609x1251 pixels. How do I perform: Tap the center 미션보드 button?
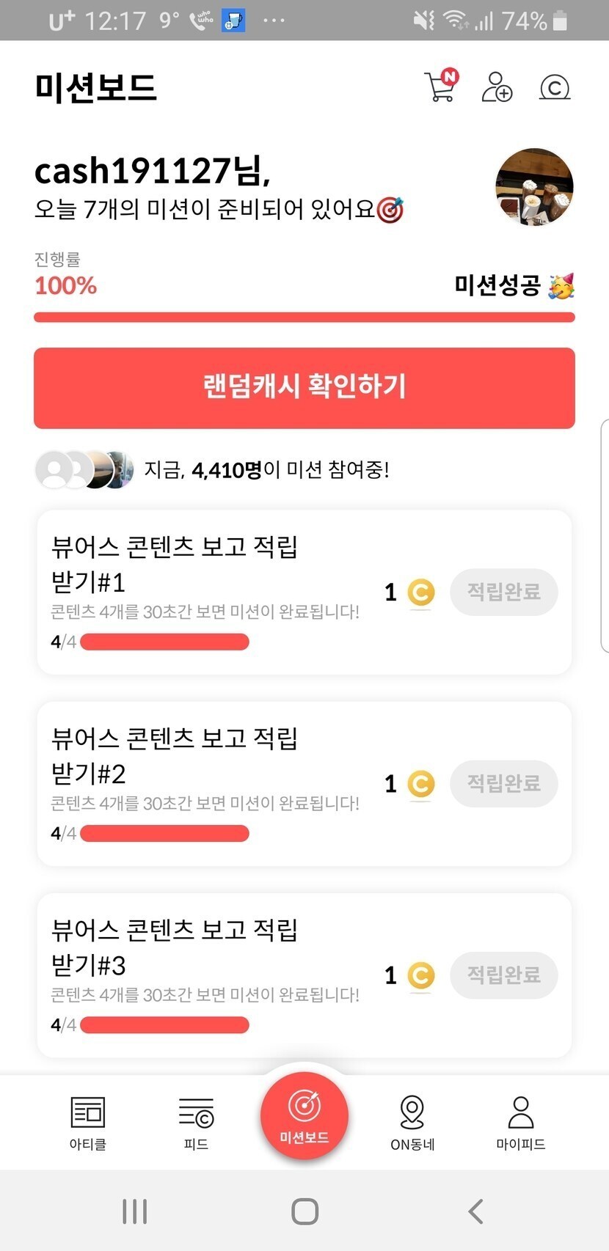[x=304, y=1115]
